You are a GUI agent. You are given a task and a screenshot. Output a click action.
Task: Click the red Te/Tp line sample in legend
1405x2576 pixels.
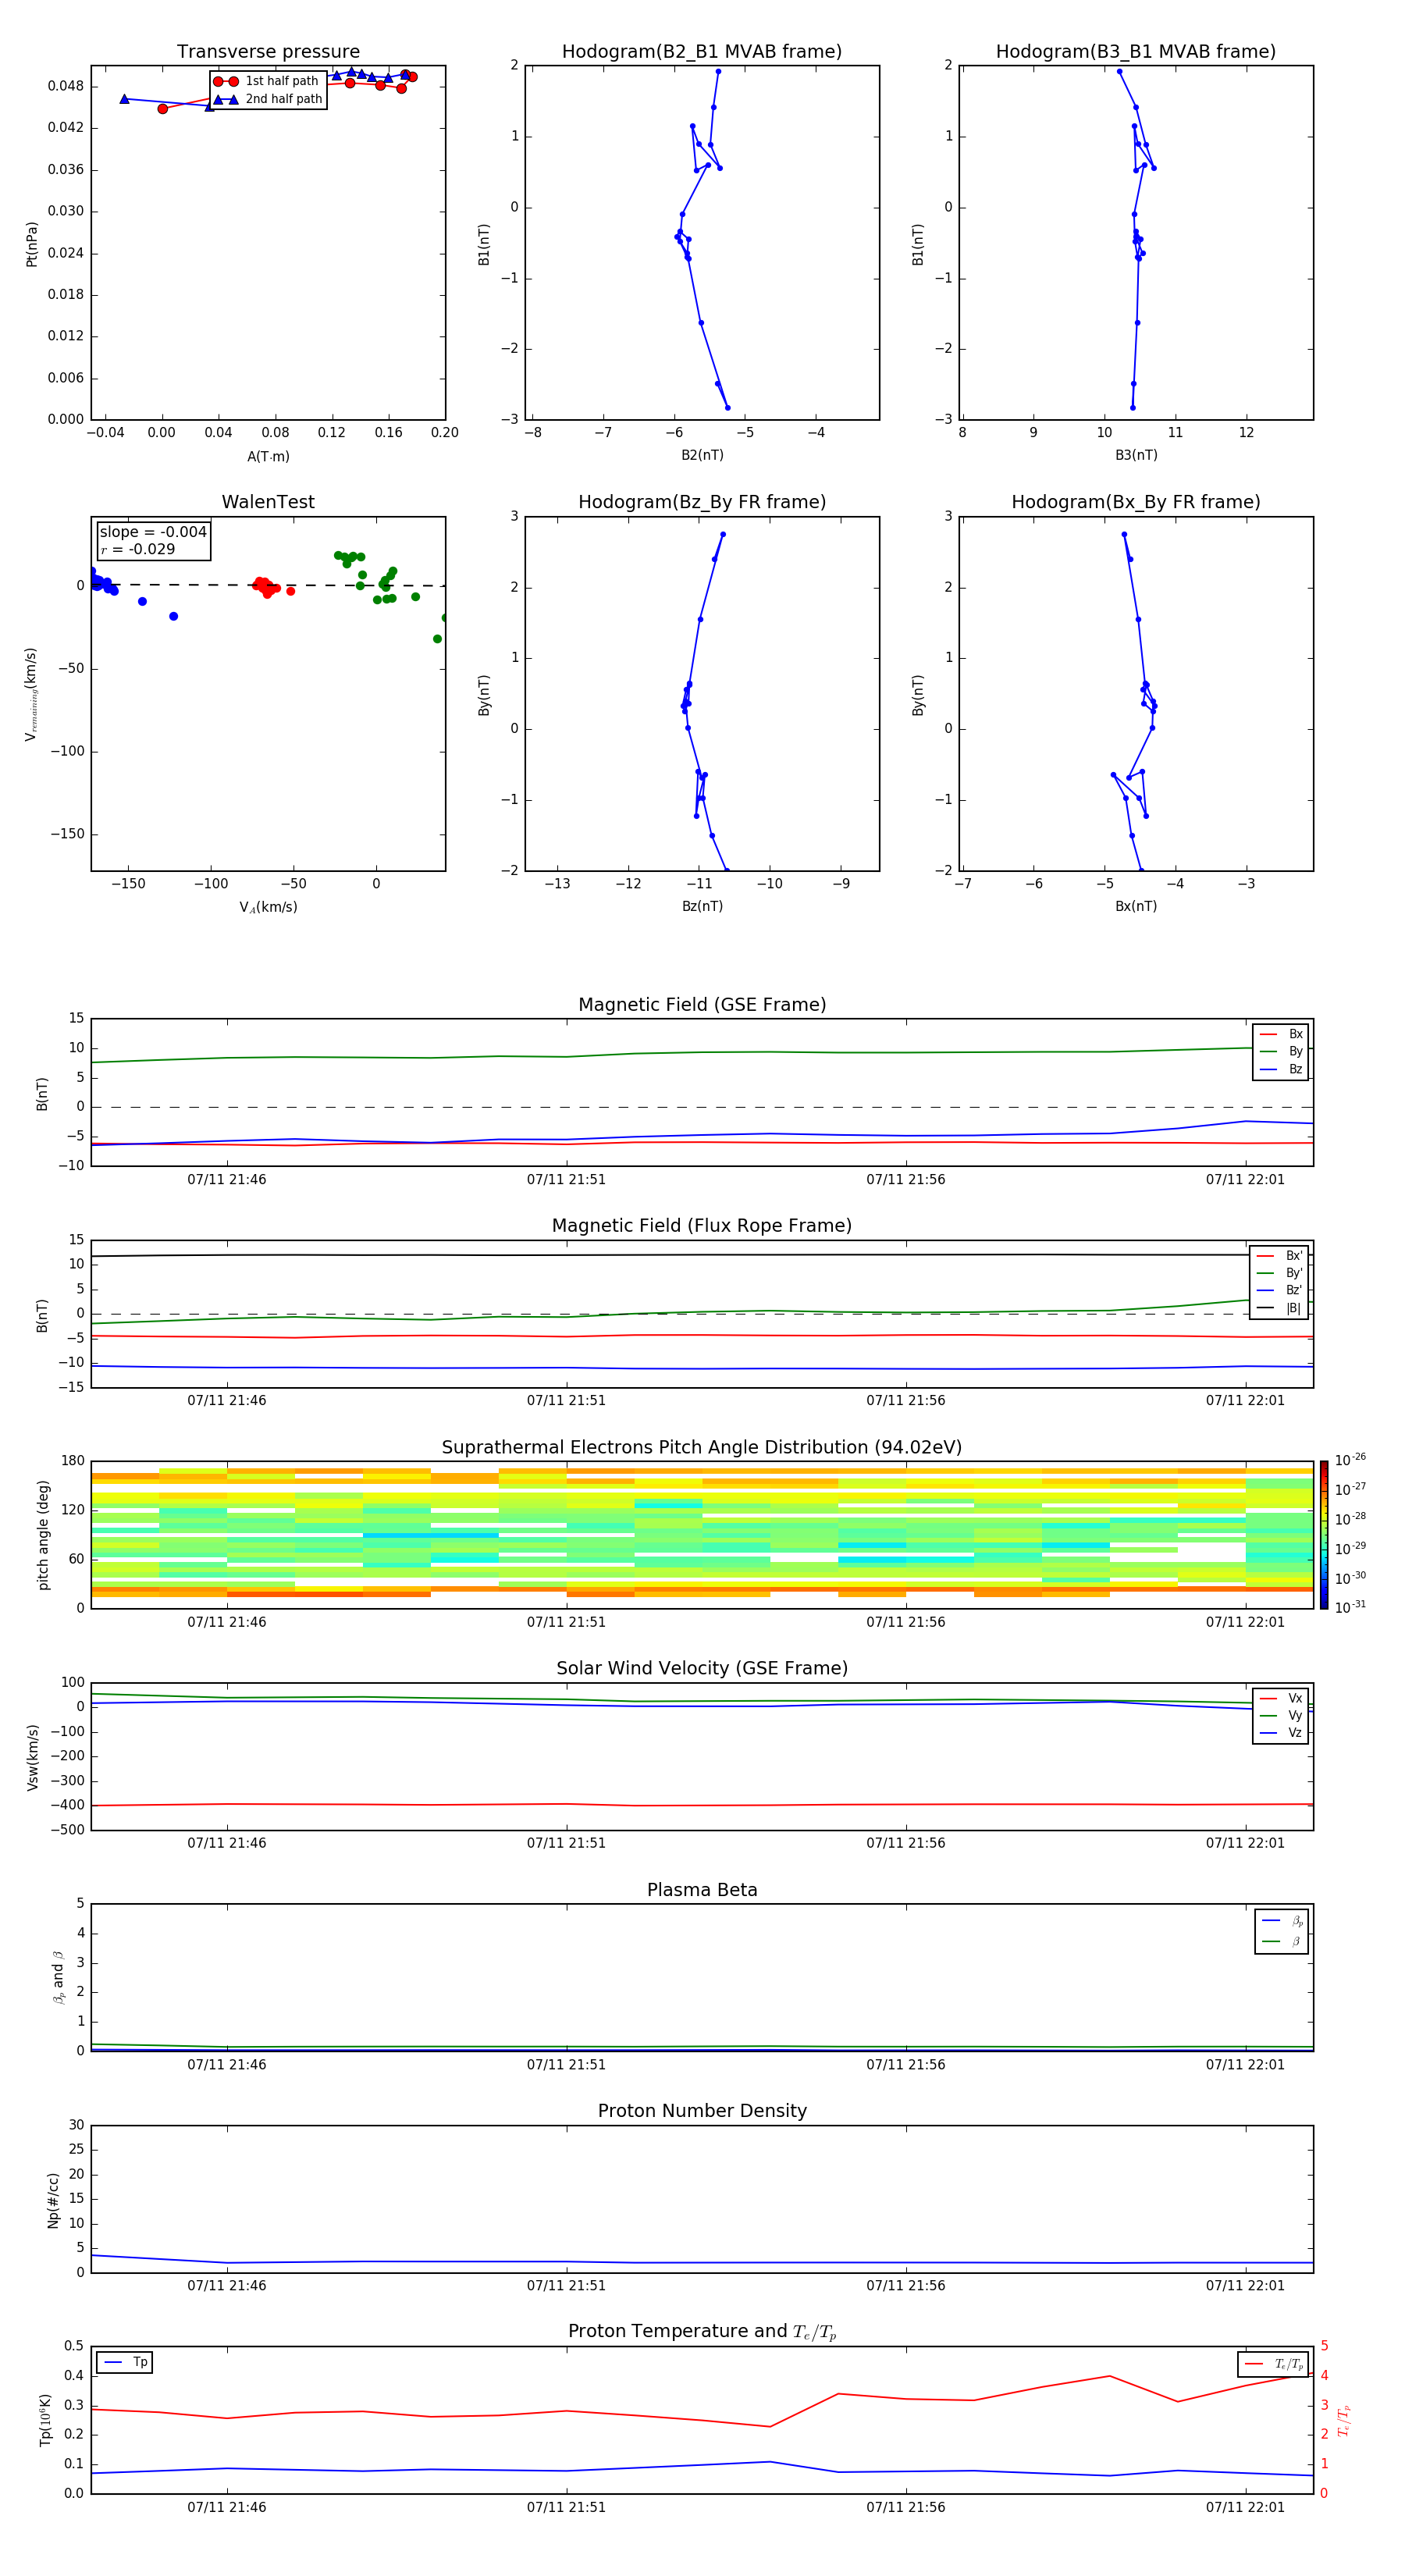1254,2364
